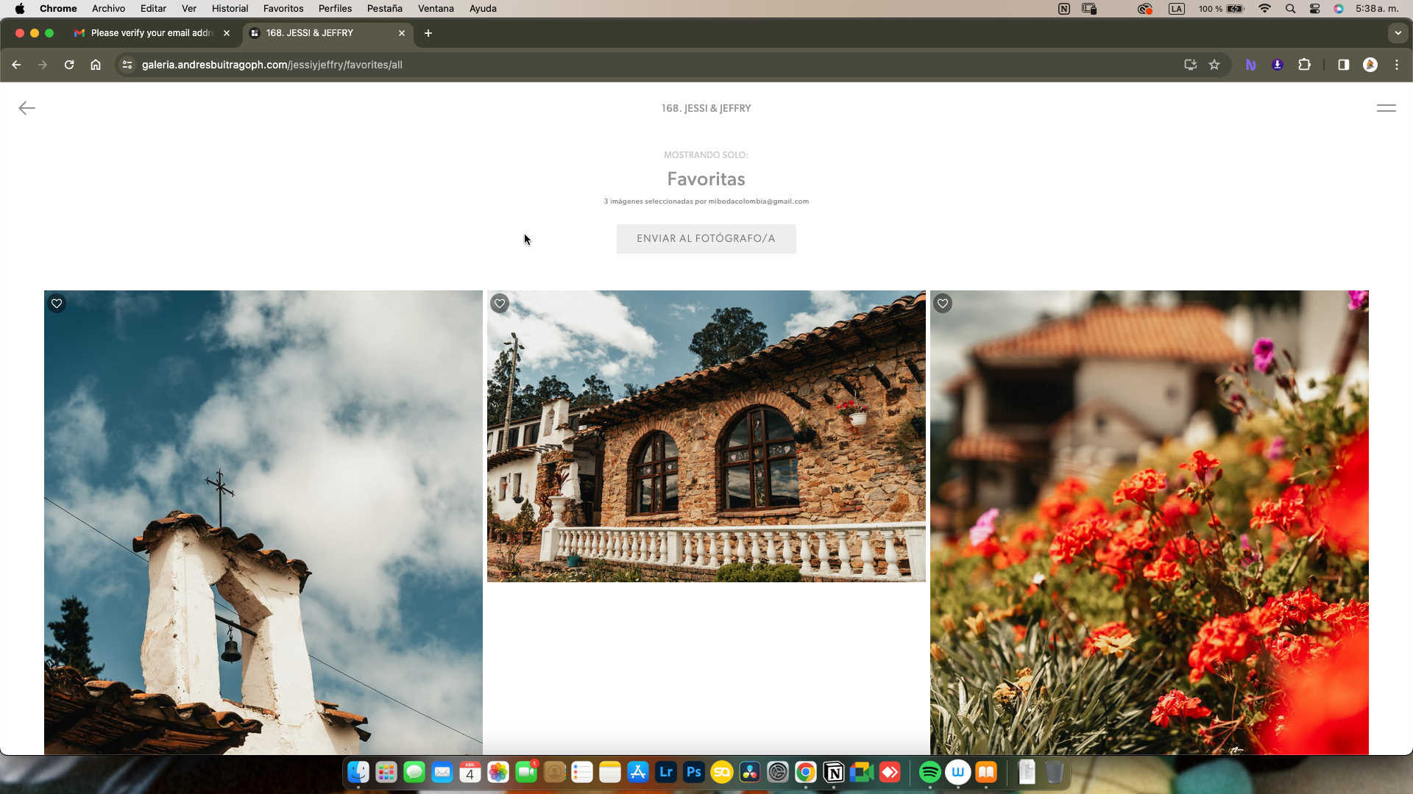1413x794 pixels.
Task: Toggle heart on the red flowers photo
Action: (x=943, y=304)
